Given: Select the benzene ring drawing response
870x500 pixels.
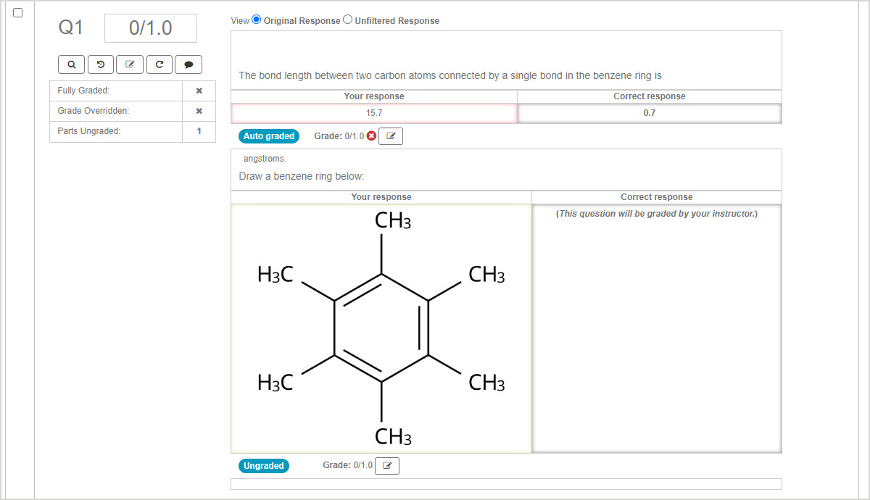Looking at the screenshot, I should (x=381, y=328).
